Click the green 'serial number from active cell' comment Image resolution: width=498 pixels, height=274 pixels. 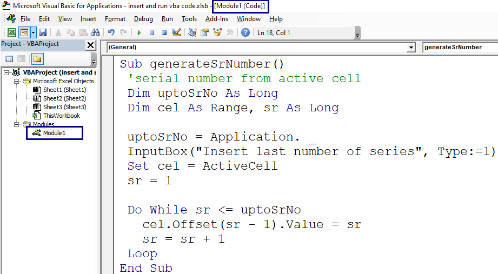click(x=244, y=78)
